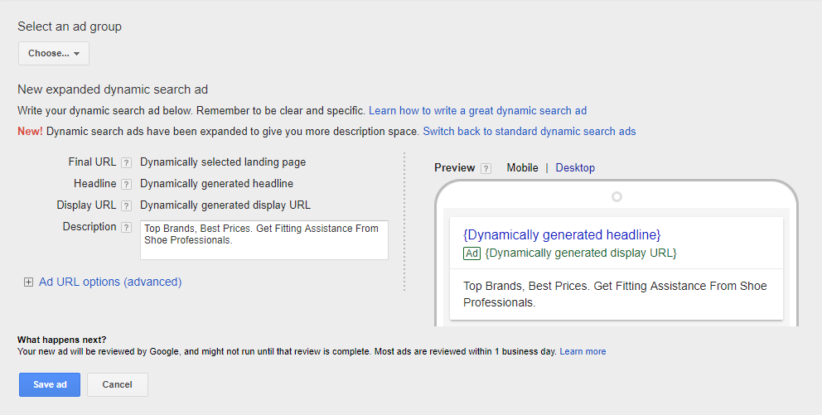Click the help icon beside Display URL
The width and height of the screenshot is (822, 415).
[126, 205]
